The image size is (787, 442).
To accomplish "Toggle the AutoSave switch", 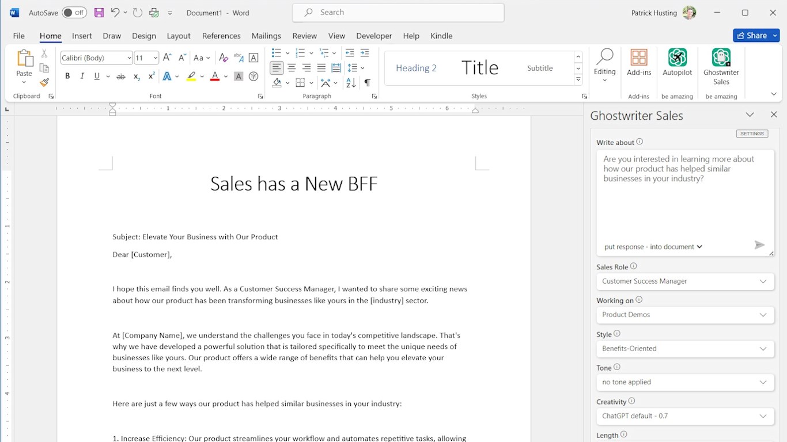I will (x=74, y=13).
